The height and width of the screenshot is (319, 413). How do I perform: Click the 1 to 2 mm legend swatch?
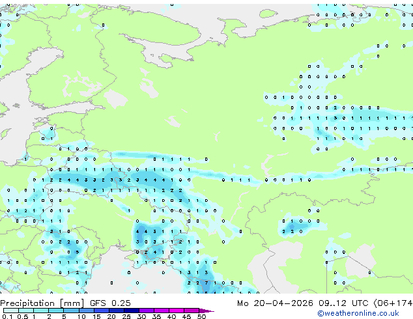[41, 311]
